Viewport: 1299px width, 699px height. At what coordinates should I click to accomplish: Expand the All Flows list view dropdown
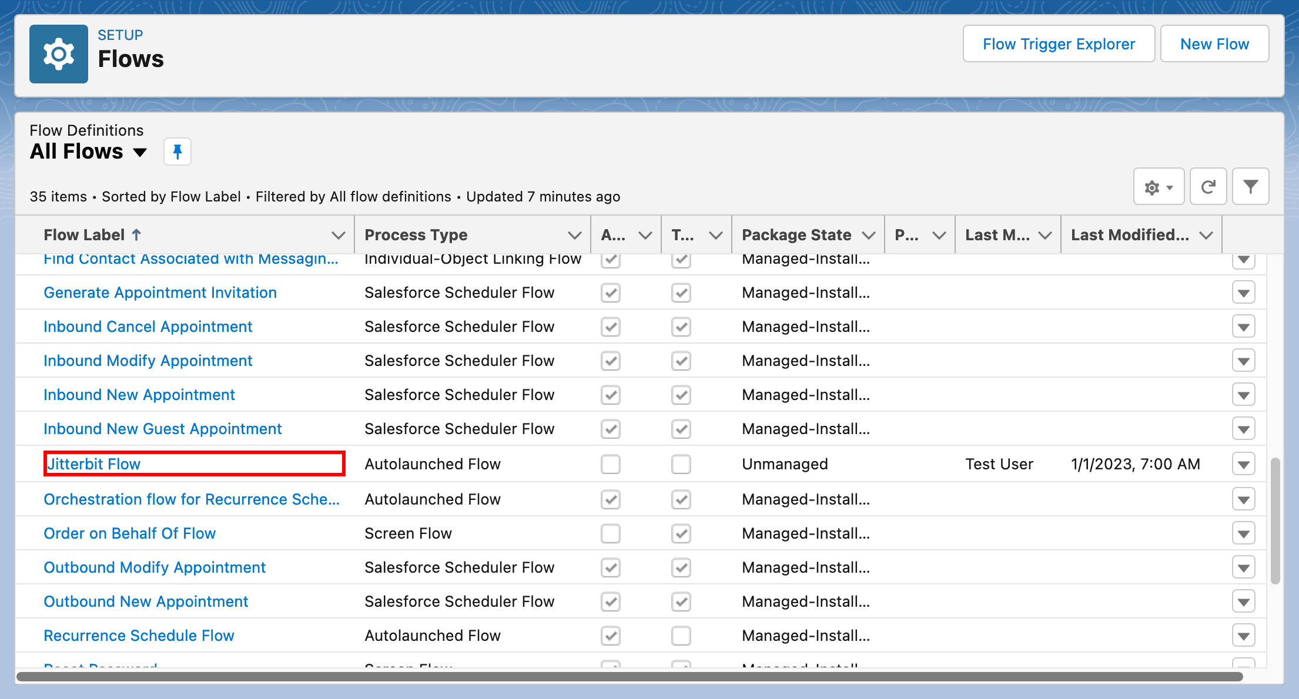click(140, 153)
